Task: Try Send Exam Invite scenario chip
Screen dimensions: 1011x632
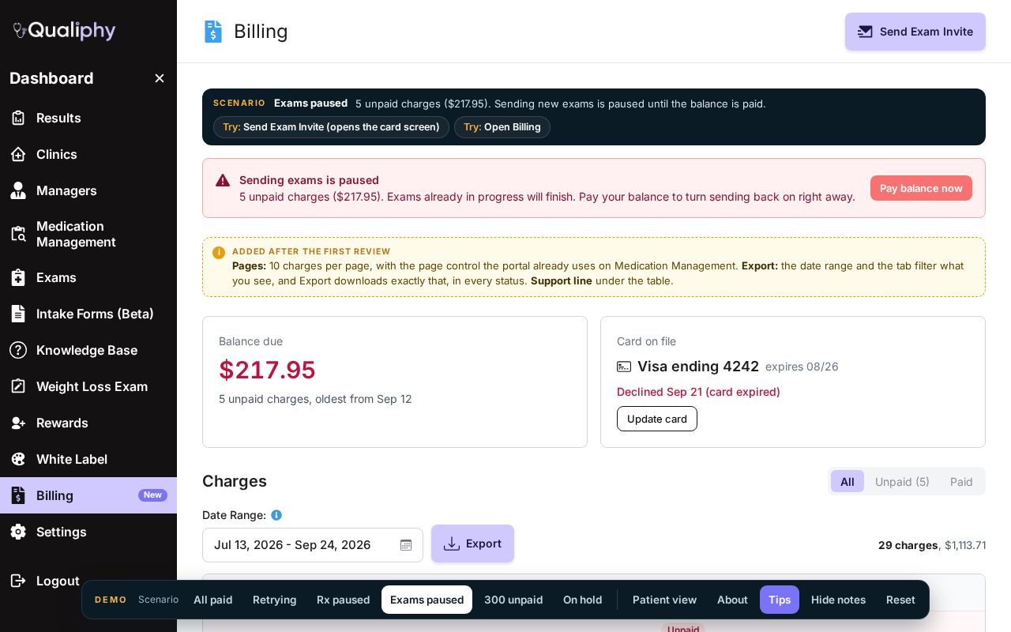Action: [331, 127]
